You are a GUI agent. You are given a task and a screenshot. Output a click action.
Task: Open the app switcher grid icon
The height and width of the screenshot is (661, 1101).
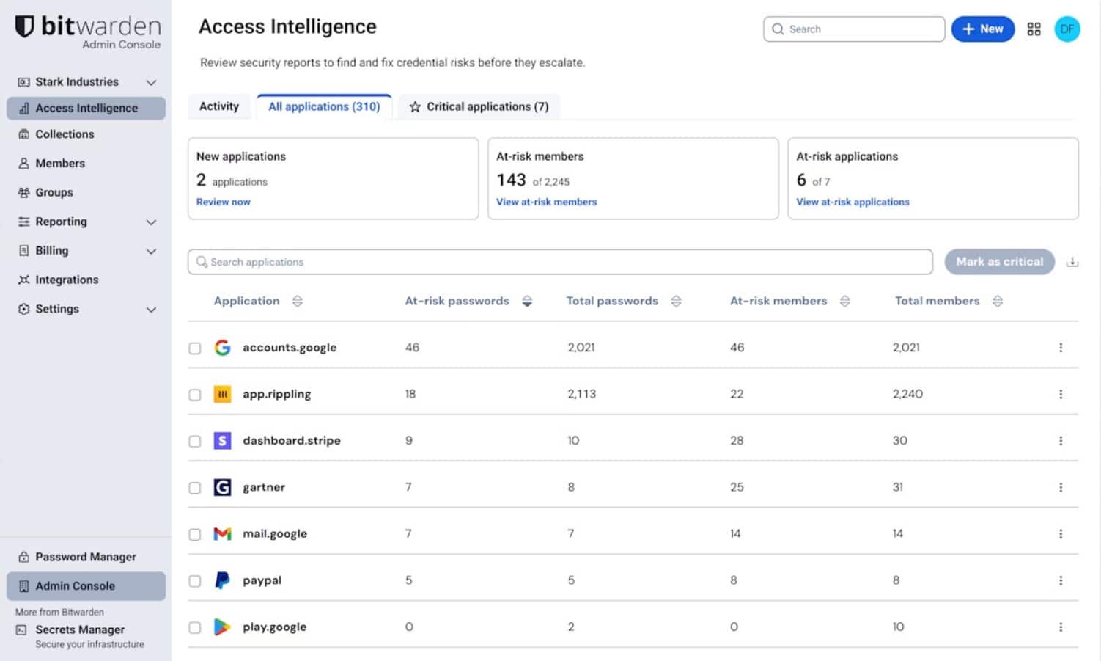tap(1034, 29)
